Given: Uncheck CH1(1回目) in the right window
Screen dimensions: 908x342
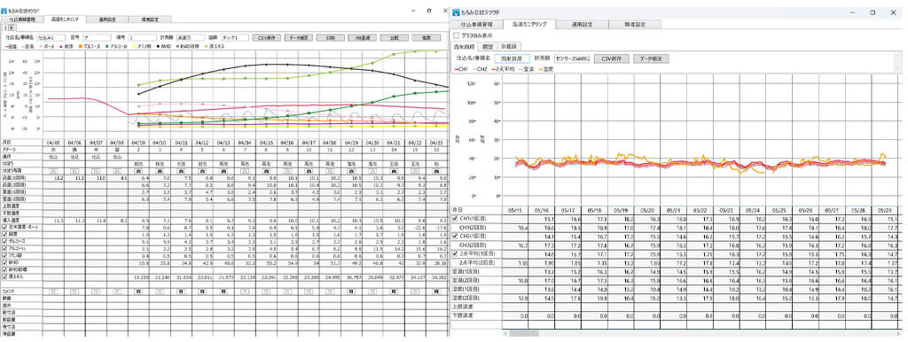Looking at the screenshot, I should (455, 219).
